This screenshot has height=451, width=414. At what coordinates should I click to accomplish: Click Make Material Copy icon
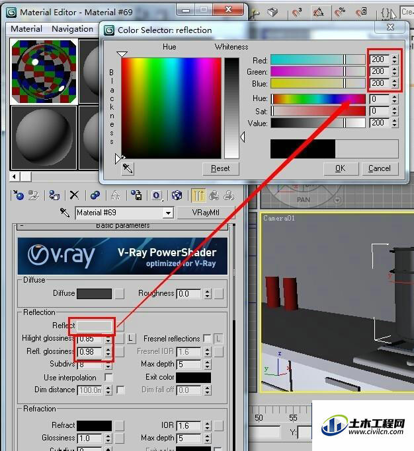(95, 195)
